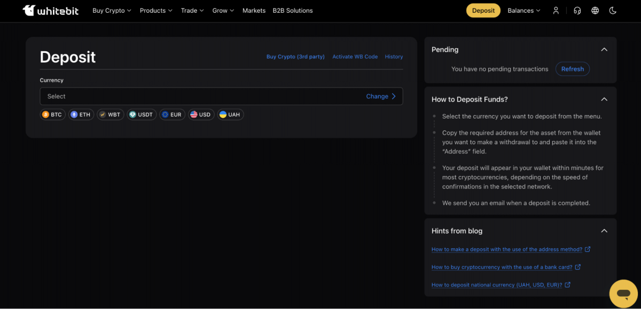
Task: Pick the UAH currency chip
Action: pos(230,115)
